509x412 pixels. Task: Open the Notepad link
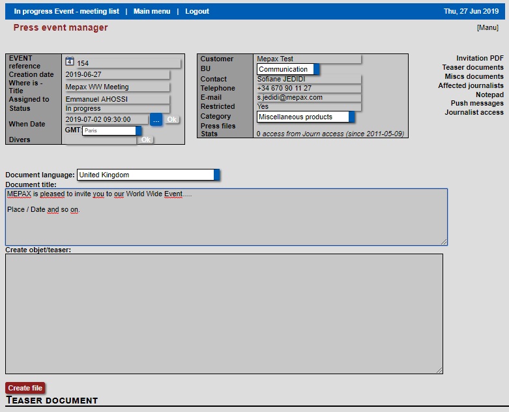click(x=489, y=95)
